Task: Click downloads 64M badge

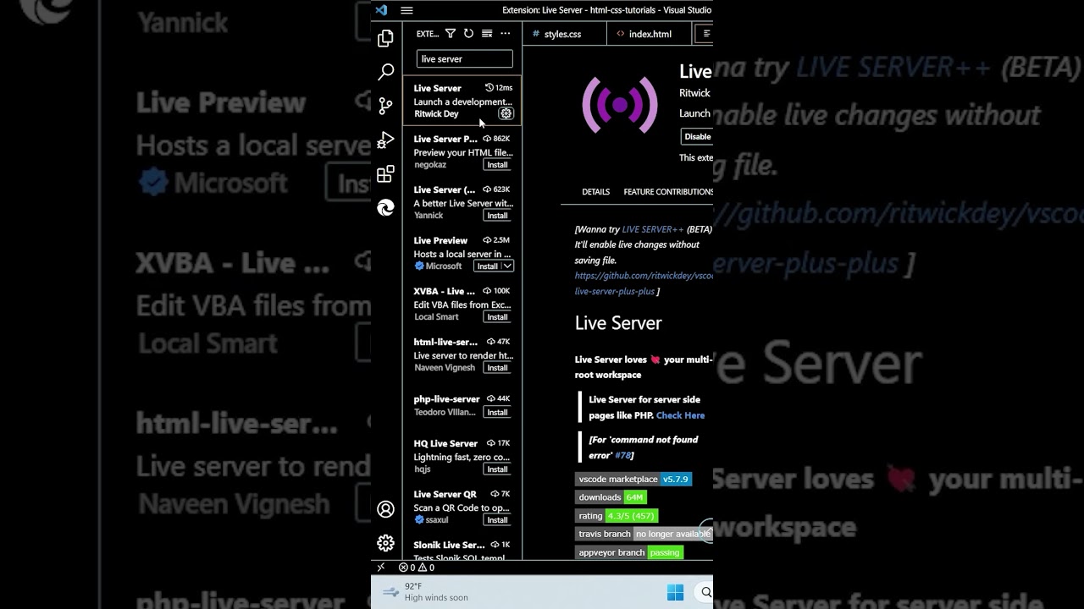Action: [x=611, y=497]
